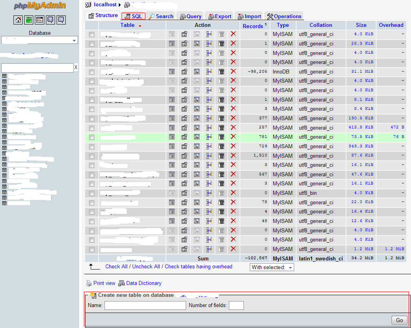Check the box for the utf8_bin table

coord(92,193)
